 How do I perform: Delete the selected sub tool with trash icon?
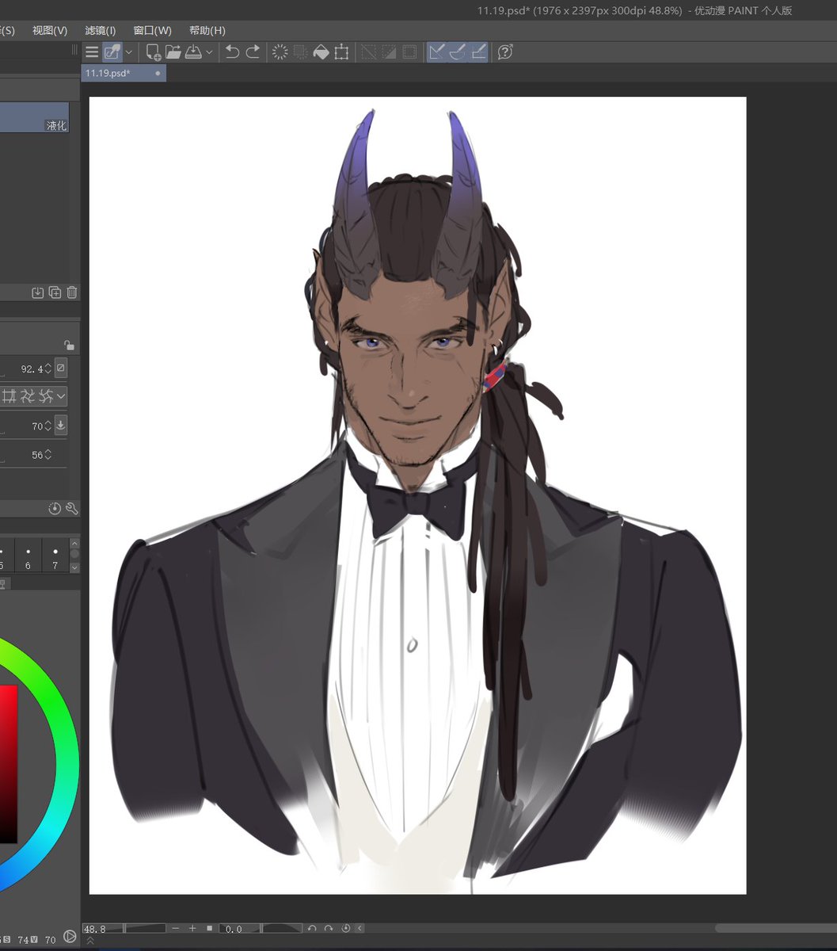[72, 292]
